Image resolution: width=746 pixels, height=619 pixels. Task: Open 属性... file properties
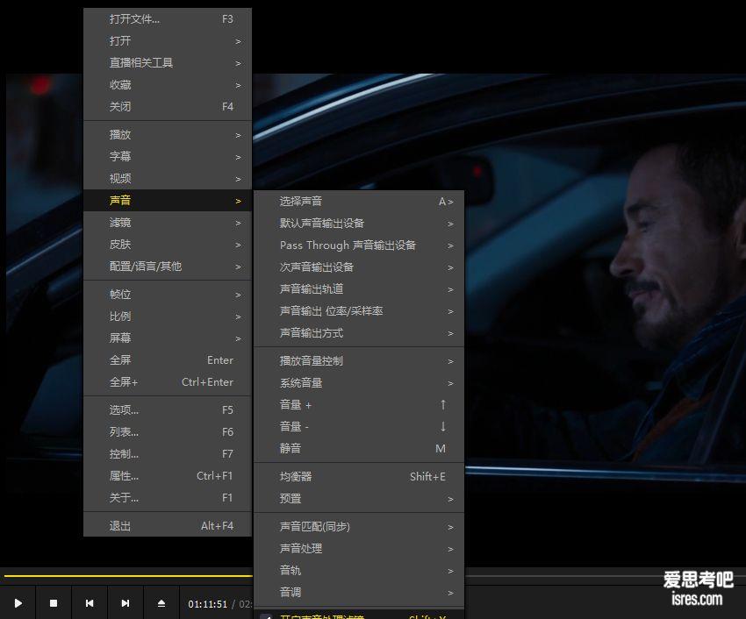click(x=168, y=475)
